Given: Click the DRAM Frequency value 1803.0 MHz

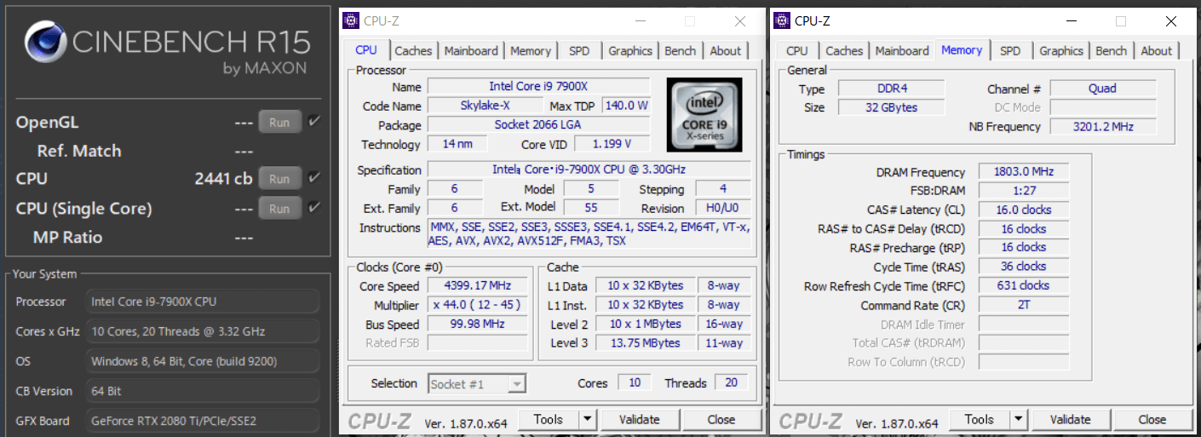Looking at the screenshot, I should (1024, 172).
